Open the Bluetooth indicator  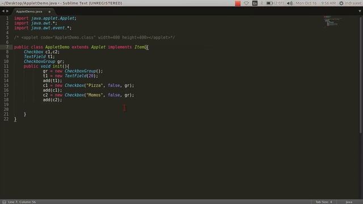[x=262, y=3]
